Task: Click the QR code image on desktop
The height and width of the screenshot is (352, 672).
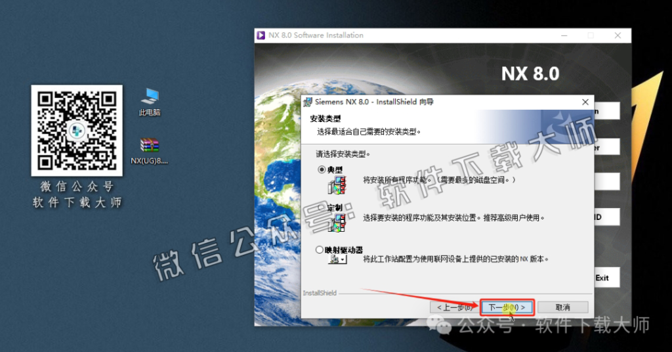Action: 77,130
